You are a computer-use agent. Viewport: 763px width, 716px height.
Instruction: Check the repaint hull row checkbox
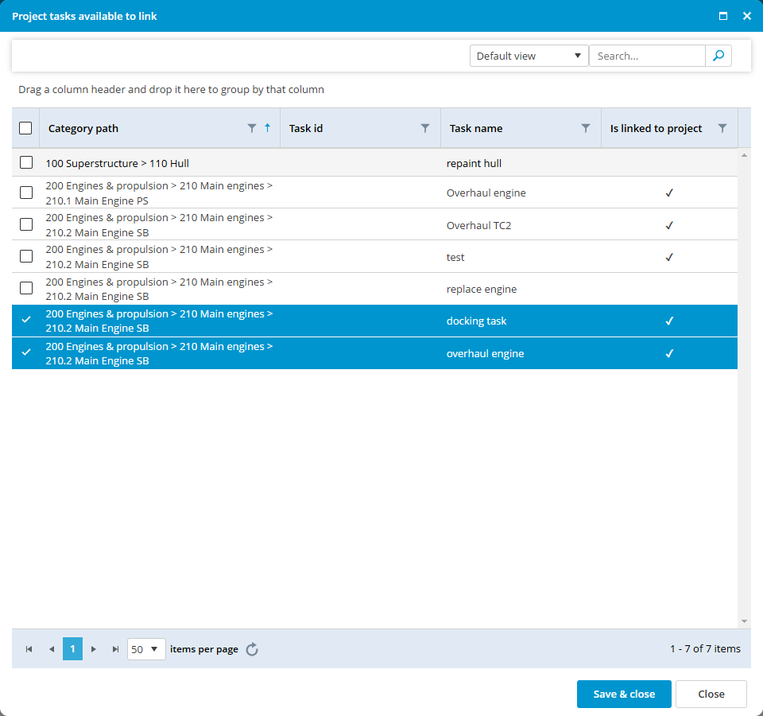(x=26, y=162)
